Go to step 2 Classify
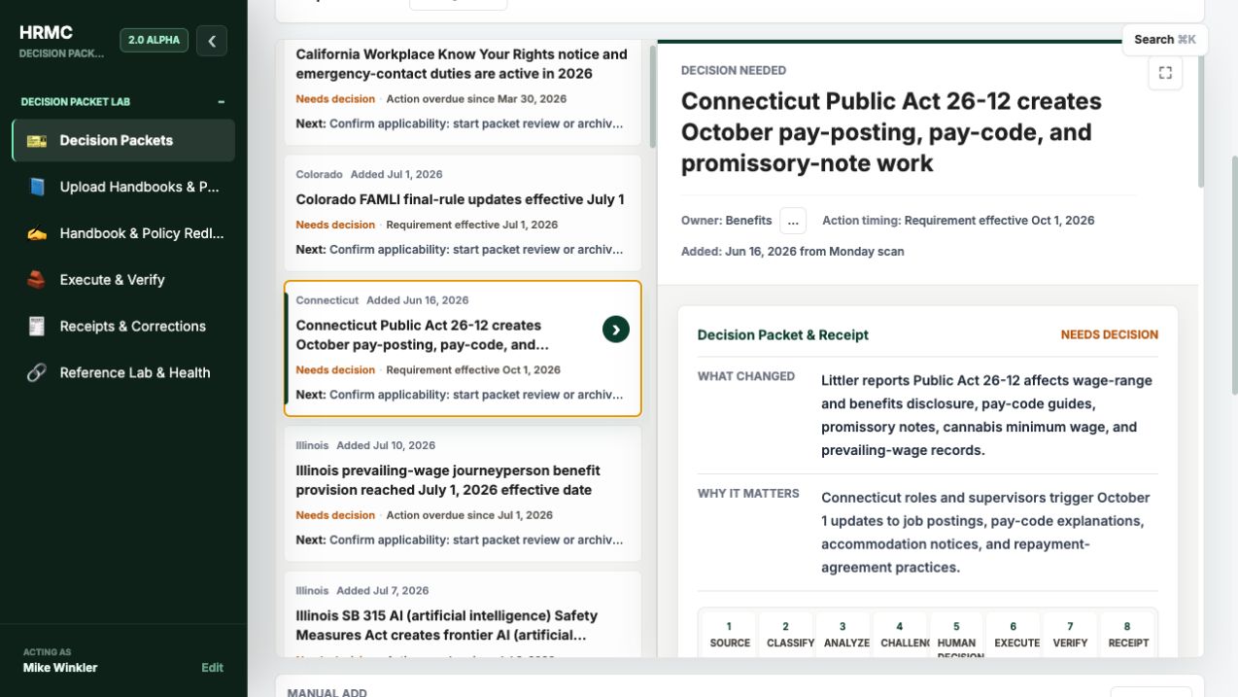 pyautogui.click(x=786, y=635)
